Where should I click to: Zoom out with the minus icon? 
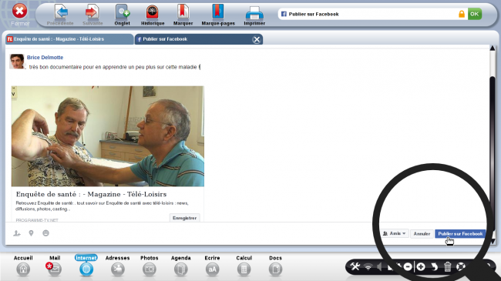tap(408, 266)
